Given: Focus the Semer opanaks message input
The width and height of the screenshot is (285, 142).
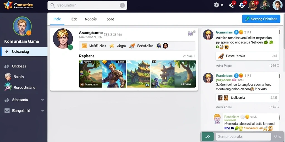Looking at the screenshot, I should (x=244, y=137).
